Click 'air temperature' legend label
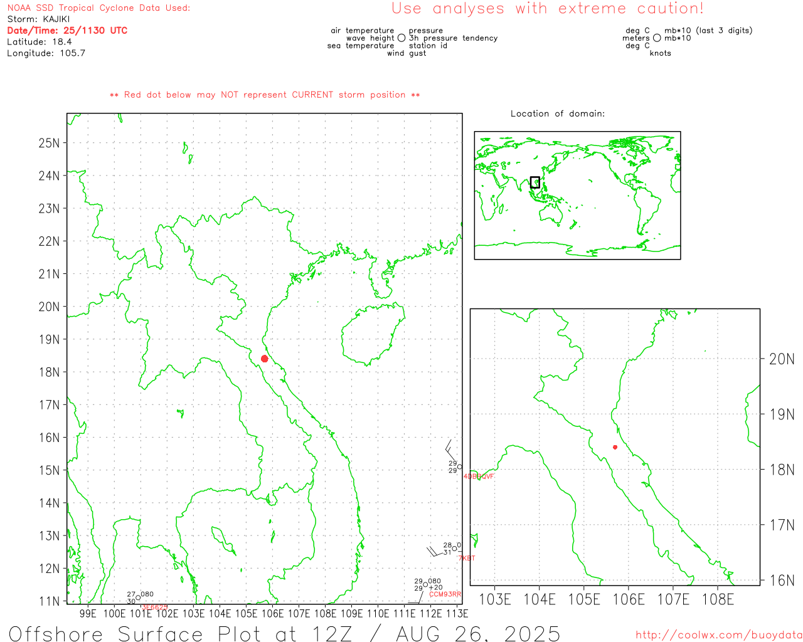 [x=363, y=31]
